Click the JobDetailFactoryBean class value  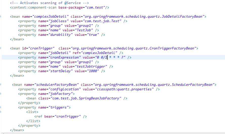144,17
